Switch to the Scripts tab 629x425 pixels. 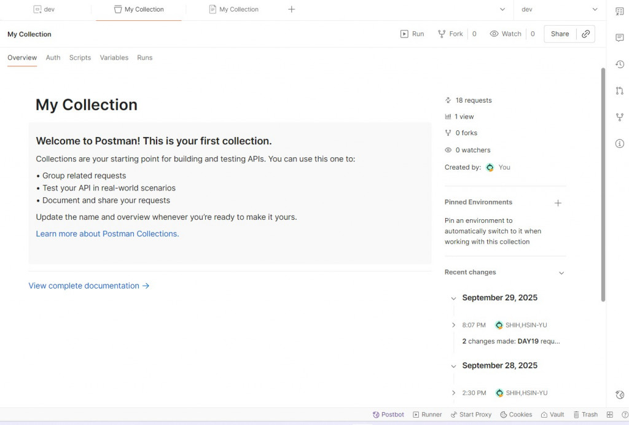coord(80,58)
